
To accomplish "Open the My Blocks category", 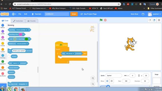I will 3,74.
